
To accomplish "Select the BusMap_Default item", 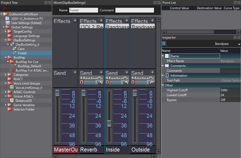I will click(x=29, y=66).
